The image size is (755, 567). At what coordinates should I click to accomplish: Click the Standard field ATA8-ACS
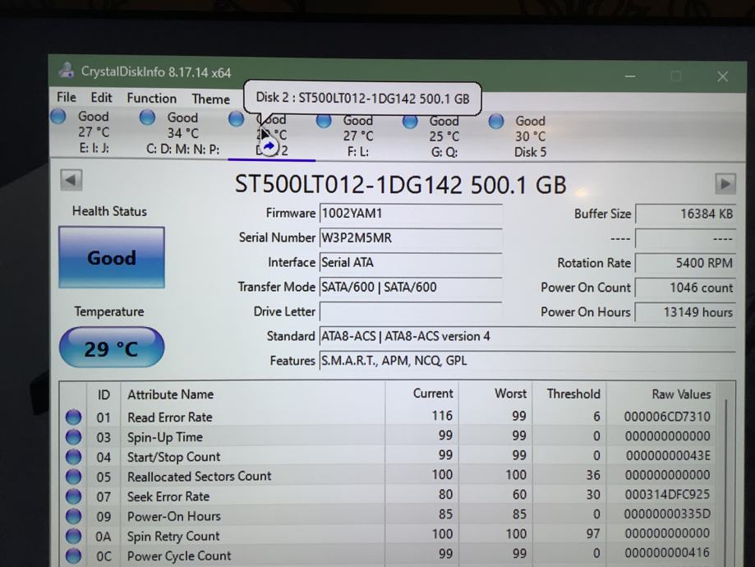pyautogui.click(x=527, y=336)
